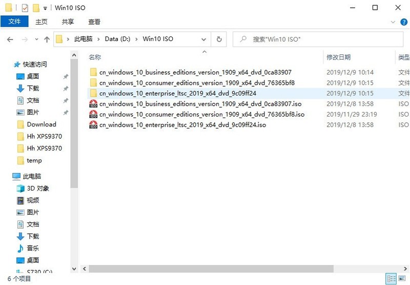410x285 pixels.
Task: Open 桌面 under This PC
Action: [x=33, y=260]
